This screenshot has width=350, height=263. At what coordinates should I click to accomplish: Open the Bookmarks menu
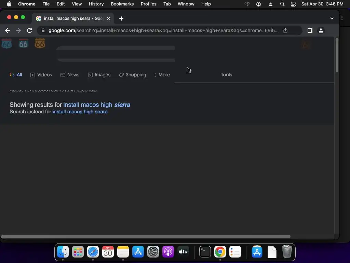pyautogui.click(x=122, y=4)
